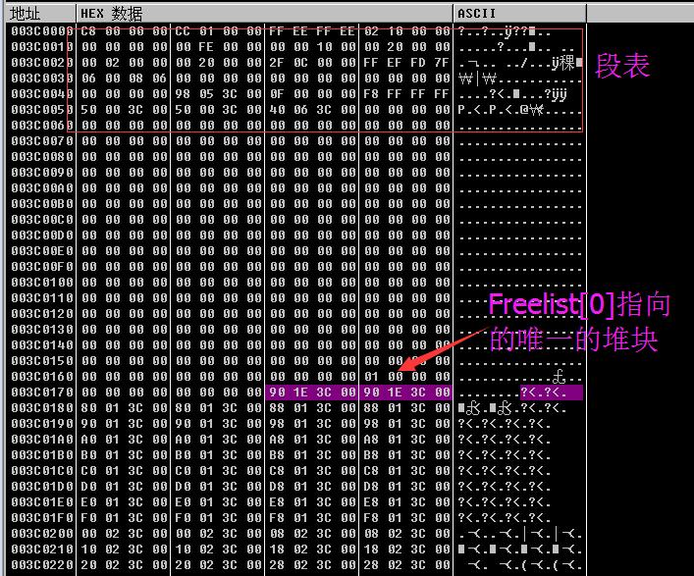Click bytes 98 05 3C 00 in row 003C0040

click(x=218, y=94)
